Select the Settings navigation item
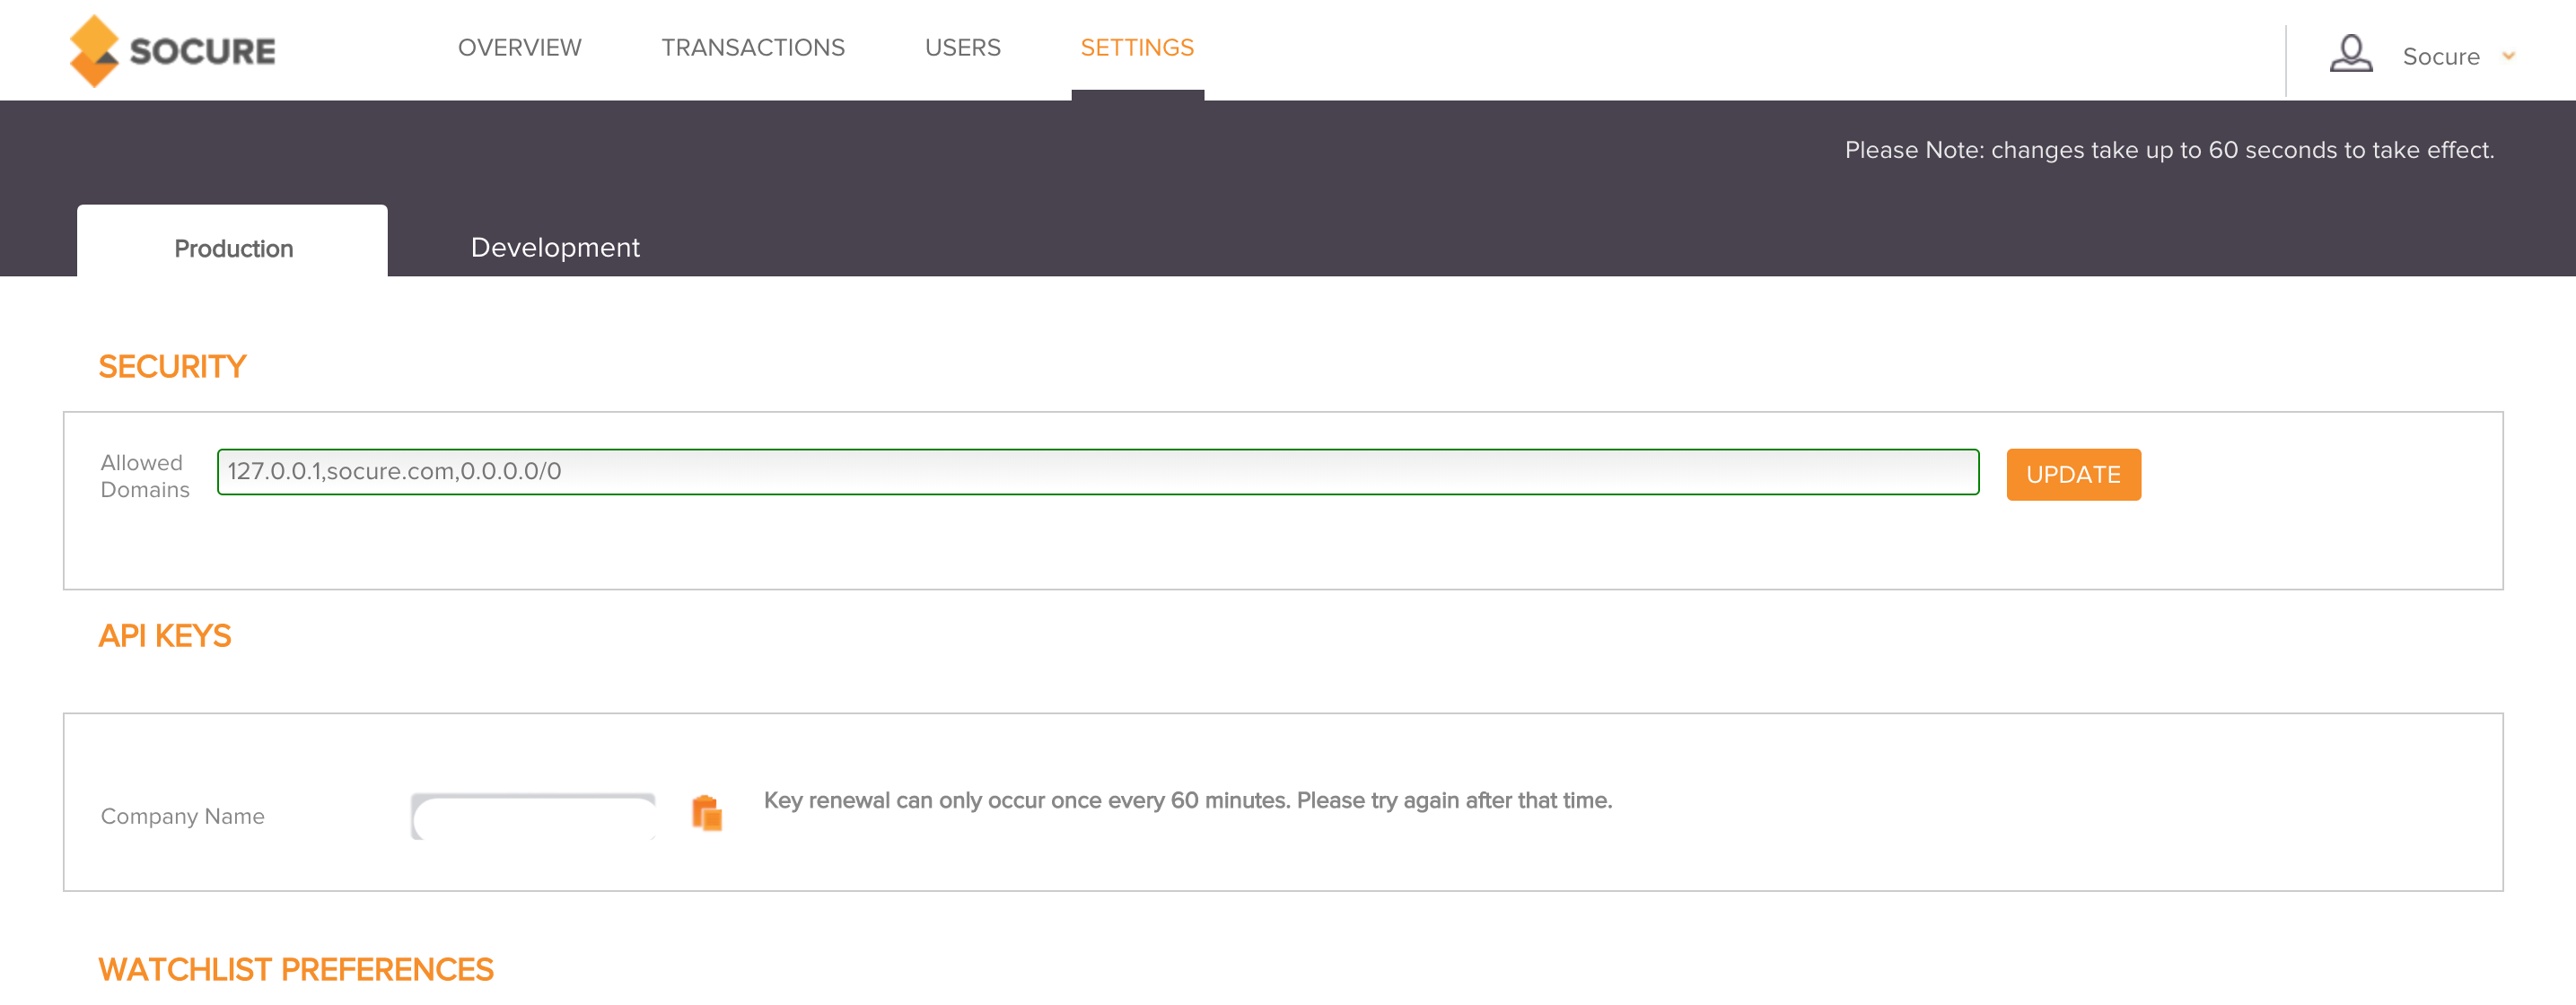 (x=1136, y=48)
